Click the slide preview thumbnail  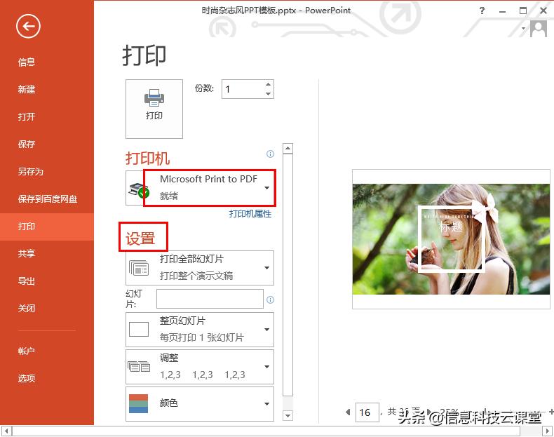(451, 239)
